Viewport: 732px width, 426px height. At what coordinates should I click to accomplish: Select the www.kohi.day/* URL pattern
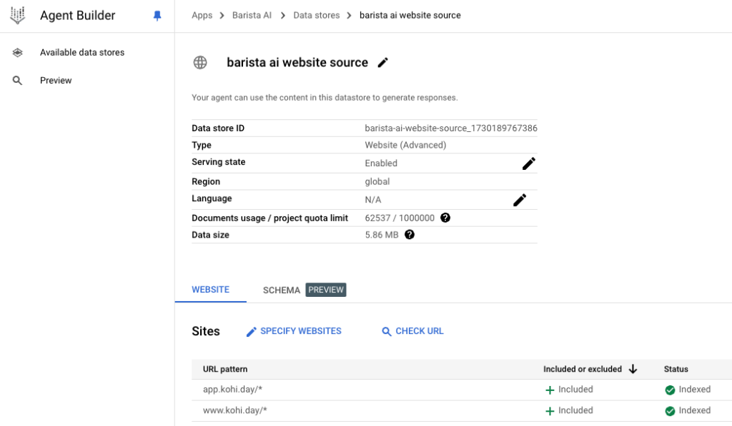tap(234, 410)
